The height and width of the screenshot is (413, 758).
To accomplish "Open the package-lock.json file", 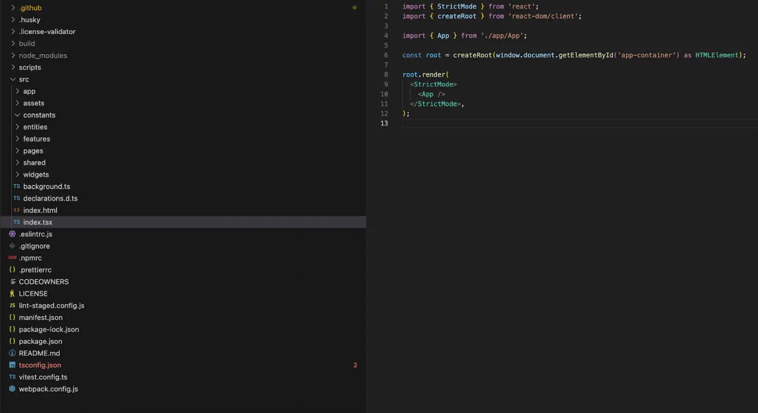I will coord(49,329).
